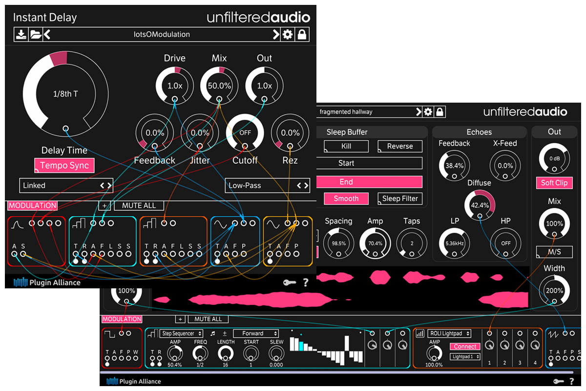The image size is (586, 391).
Task: Click square wave icon in rear red modulator
Action: pyautogui.click(x=110, y=334)
